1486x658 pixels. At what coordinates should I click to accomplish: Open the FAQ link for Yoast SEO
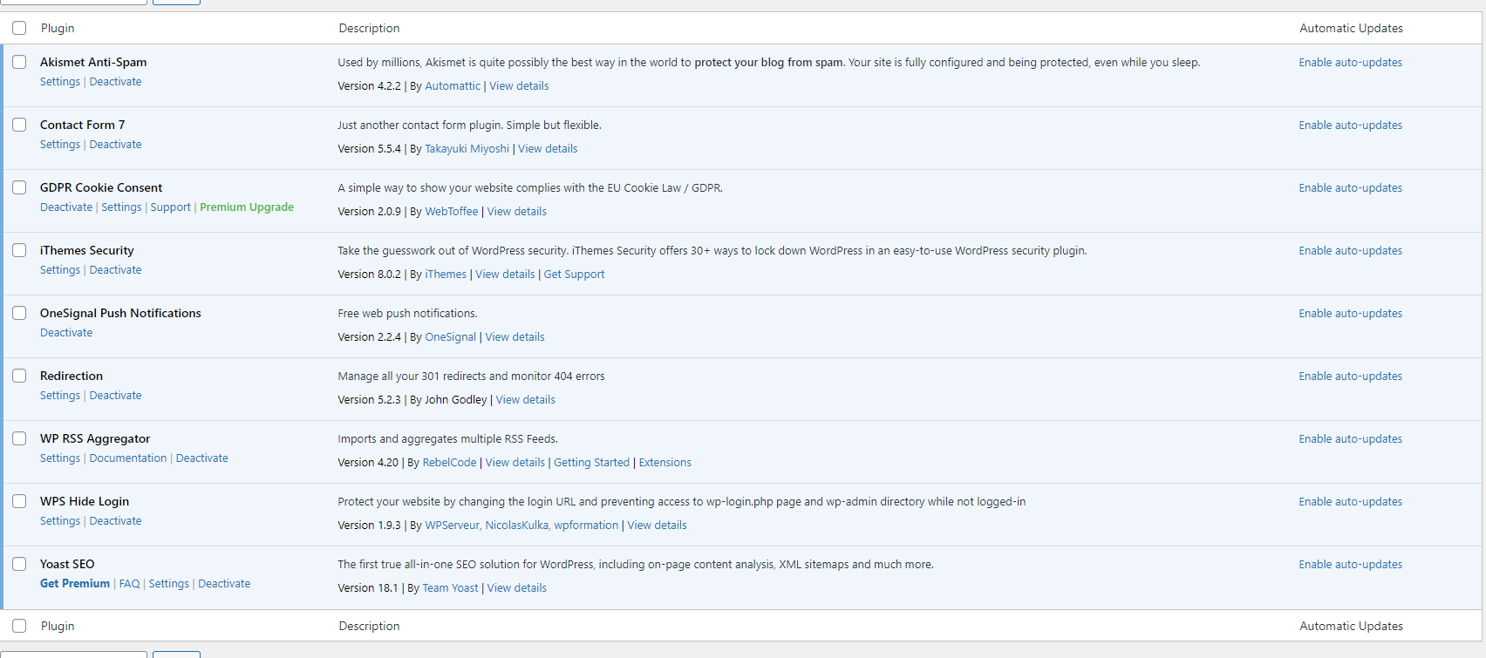coord(129,584)
